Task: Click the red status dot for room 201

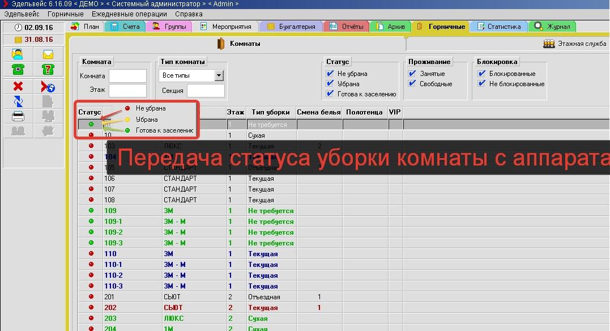Action: [91, 296]
